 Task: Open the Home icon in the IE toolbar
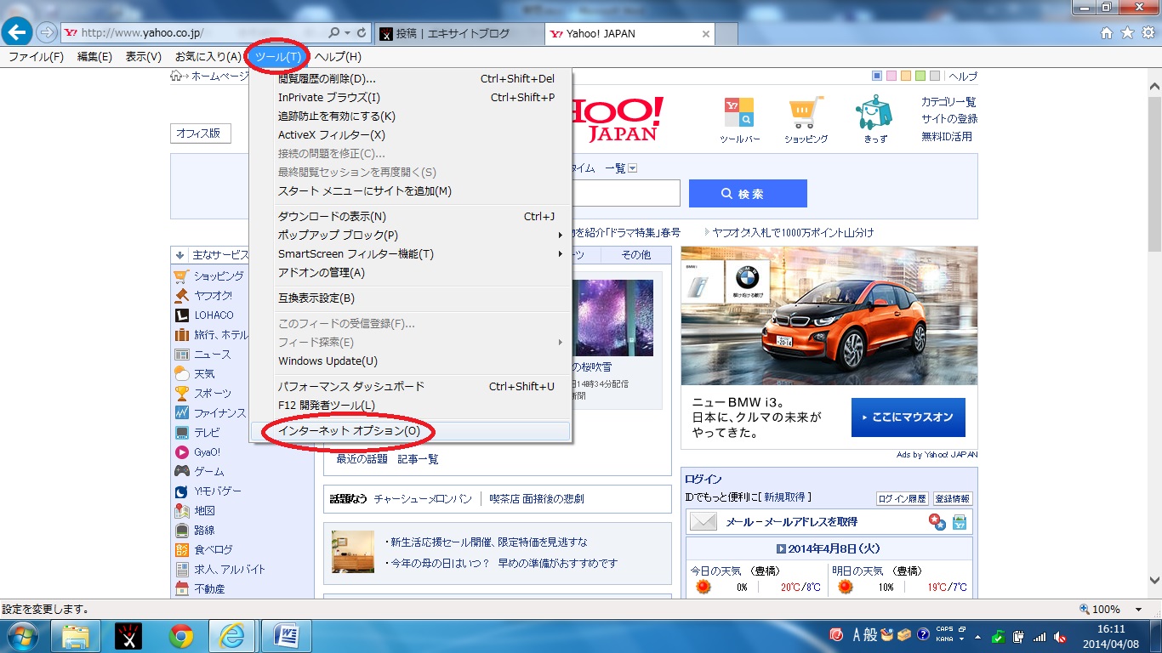[x=1107, y=33]
